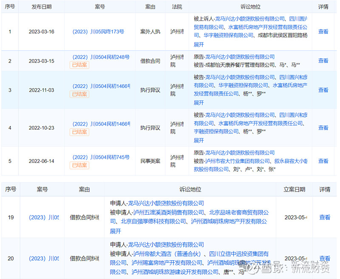Click 查看 for the 2022-11-03 case

tap(323, 90)
